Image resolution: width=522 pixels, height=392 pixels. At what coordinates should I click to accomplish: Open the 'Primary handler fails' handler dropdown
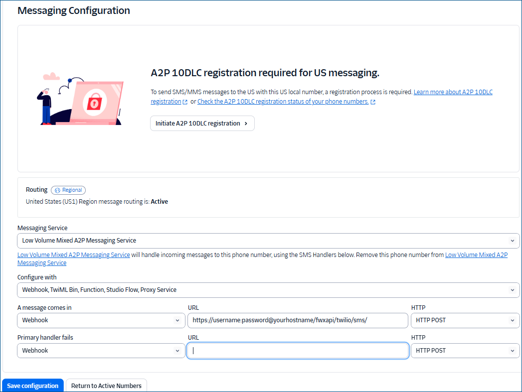pos(101,351)
